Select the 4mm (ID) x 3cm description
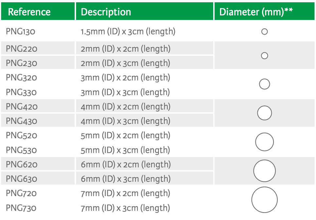Image resolution: width=316 pixels, height=220 pixels. point(125,121)
